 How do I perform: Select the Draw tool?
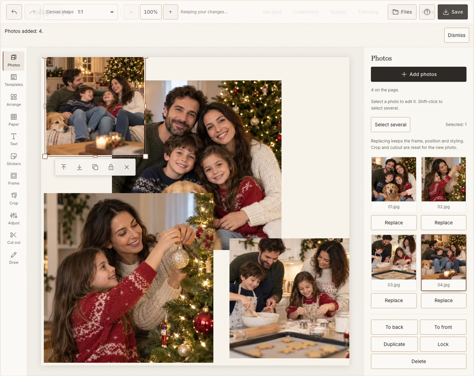14,258
